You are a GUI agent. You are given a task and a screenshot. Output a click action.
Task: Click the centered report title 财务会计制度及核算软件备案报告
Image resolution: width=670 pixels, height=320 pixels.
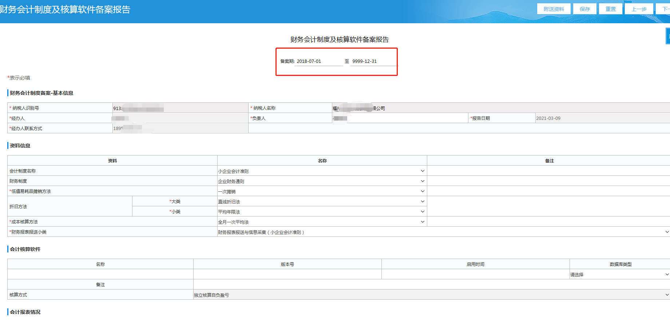coord(340,39)
